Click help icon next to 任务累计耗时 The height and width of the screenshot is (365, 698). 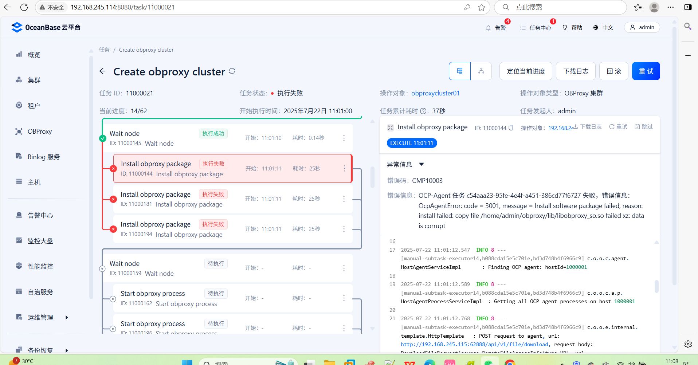click(x=423, y=111)
